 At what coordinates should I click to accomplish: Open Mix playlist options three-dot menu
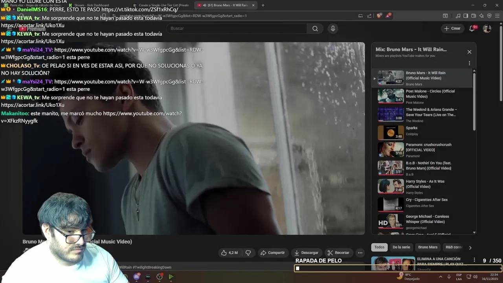click(469, 63)
